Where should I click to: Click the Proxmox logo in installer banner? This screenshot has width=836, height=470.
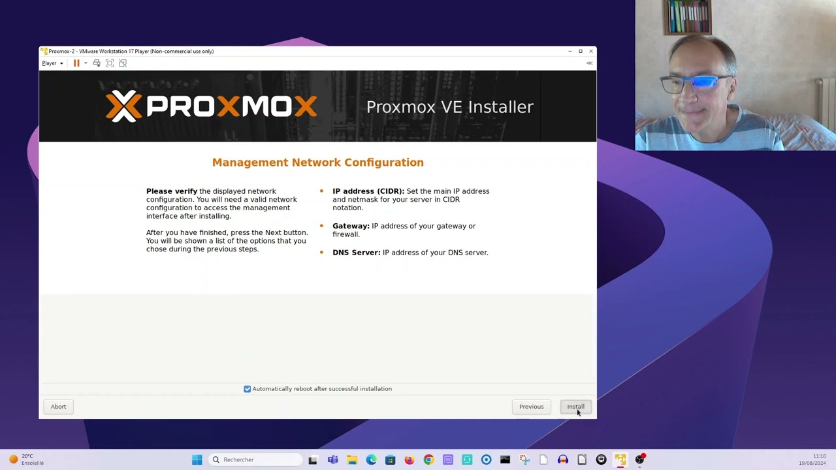pyautogui.click(x=212, y=106)
